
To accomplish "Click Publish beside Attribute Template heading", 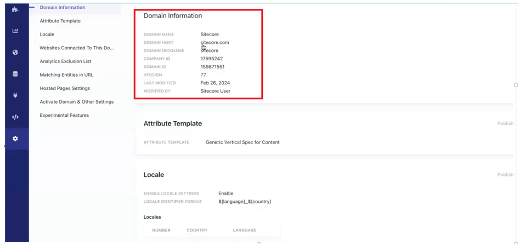I will (505, 123).
